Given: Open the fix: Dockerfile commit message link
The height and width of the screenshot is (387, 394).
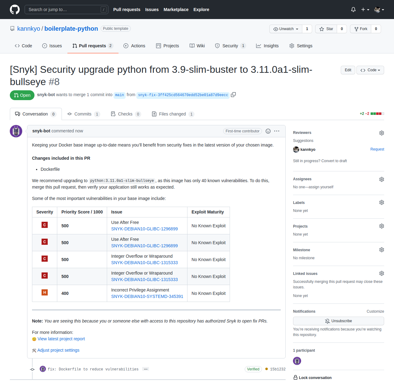Looking at the screenshot, I should point(93,369).
